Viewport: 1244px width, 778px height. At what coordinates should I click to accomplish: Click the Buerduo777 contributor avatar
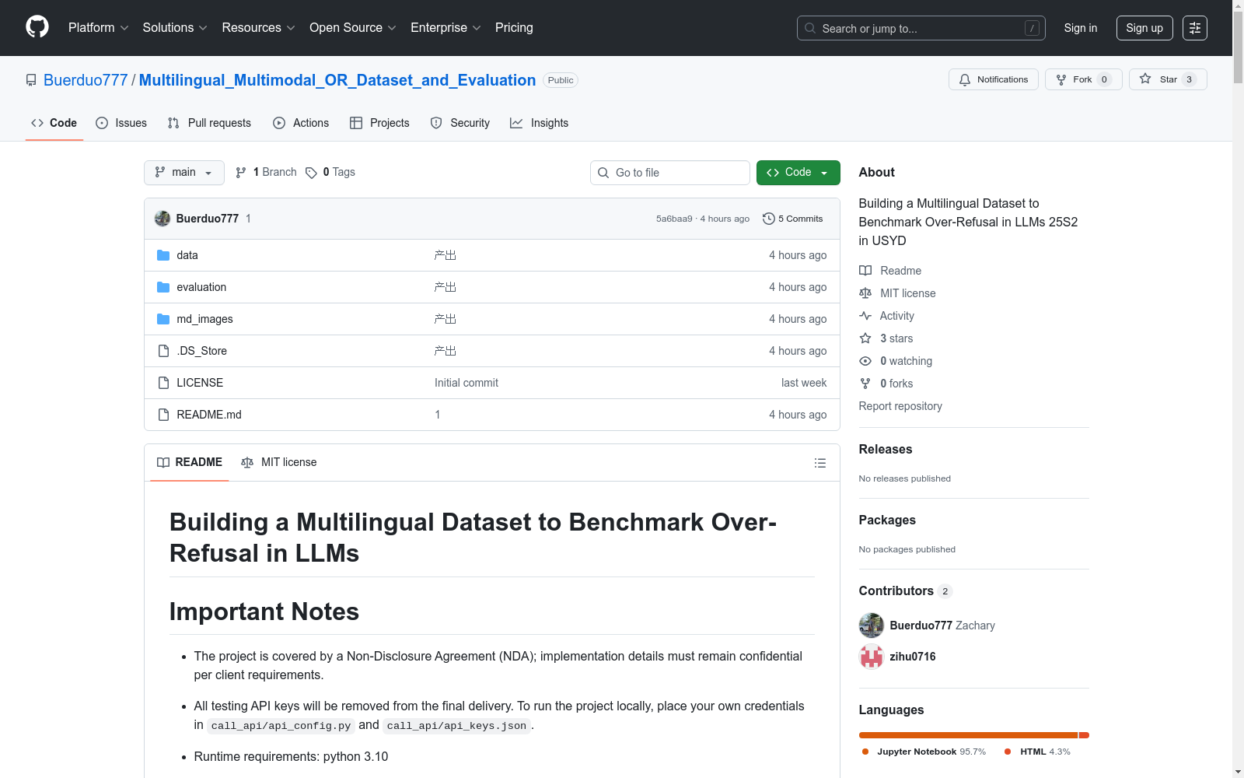(872, 626)
